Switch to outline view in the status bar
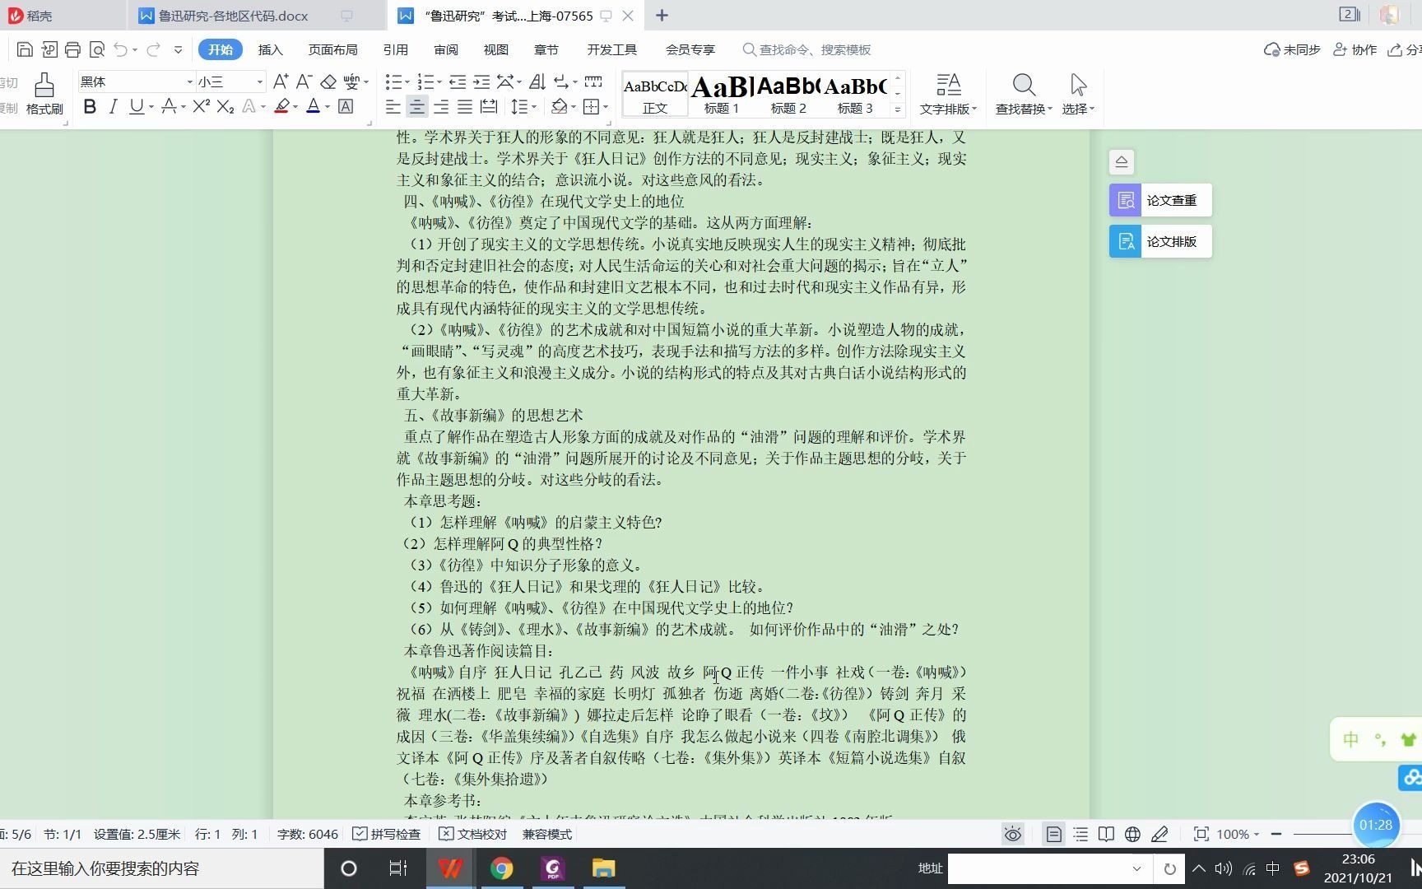Viewport: 1422px width, 889px height. [x=1080, y=834]
